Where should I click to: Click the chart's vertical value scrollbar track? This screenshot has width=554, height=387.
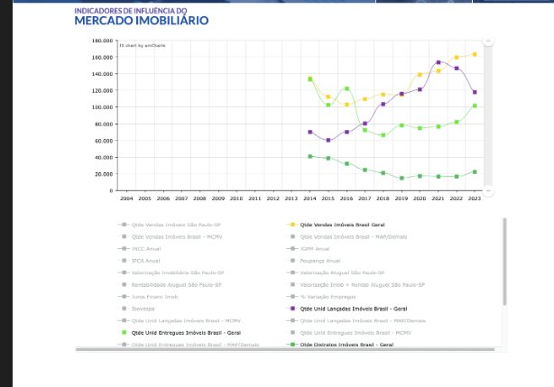(488, 115)
